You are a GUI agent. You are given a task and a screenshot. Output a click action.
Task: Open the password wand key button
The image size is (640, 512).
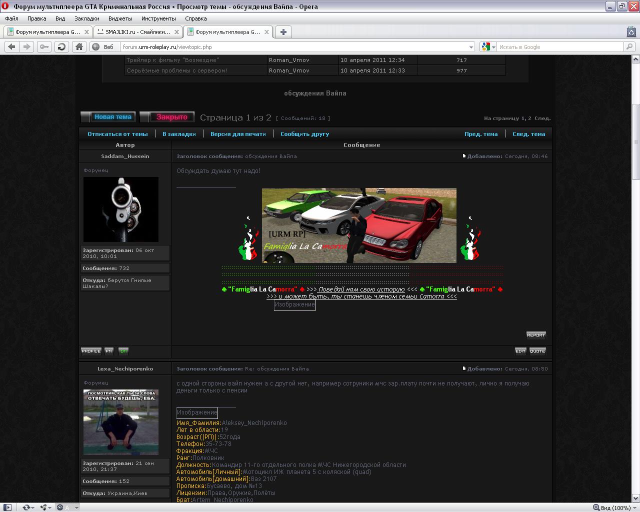[x=44, y=46]
